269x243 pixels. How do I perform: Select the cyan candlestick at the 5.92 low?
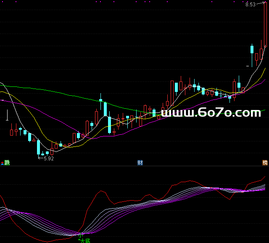coord(38,147)
